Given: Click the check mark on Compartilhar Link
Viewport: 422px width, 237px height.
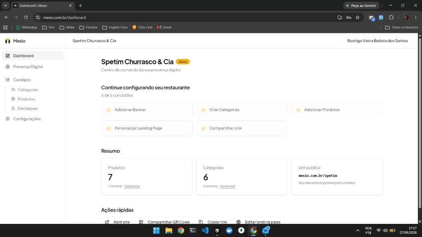Looking at the screenshot, I should tap(204, 128).
